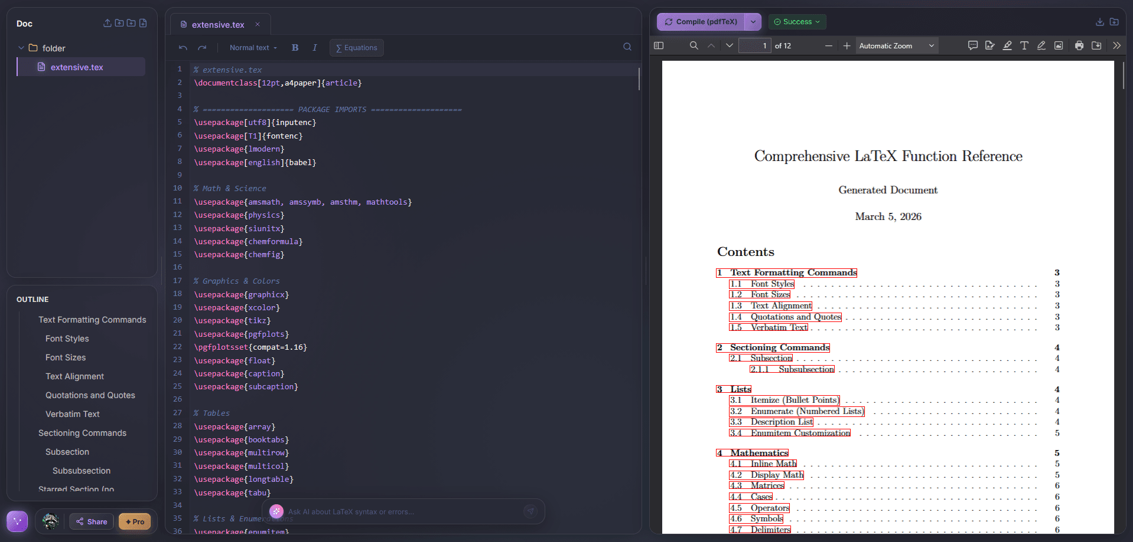This screenshot has height=542, width=1133.
Task: Apply bold formatting in the editor
Action: [x=295, y=48]
